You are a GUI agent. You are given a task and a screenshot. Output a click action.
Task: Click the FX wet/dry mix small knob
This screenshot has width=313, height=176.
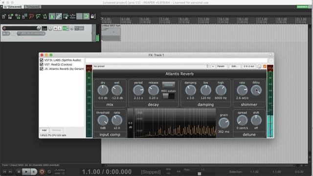click(x=259, y=66)
